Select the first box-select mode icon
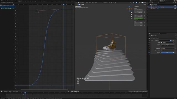This screenshot has height=99, width=177. (78, 4)
